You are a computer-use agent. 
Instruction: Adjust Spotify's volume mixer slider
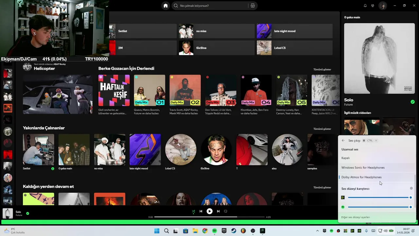point(379,207)
